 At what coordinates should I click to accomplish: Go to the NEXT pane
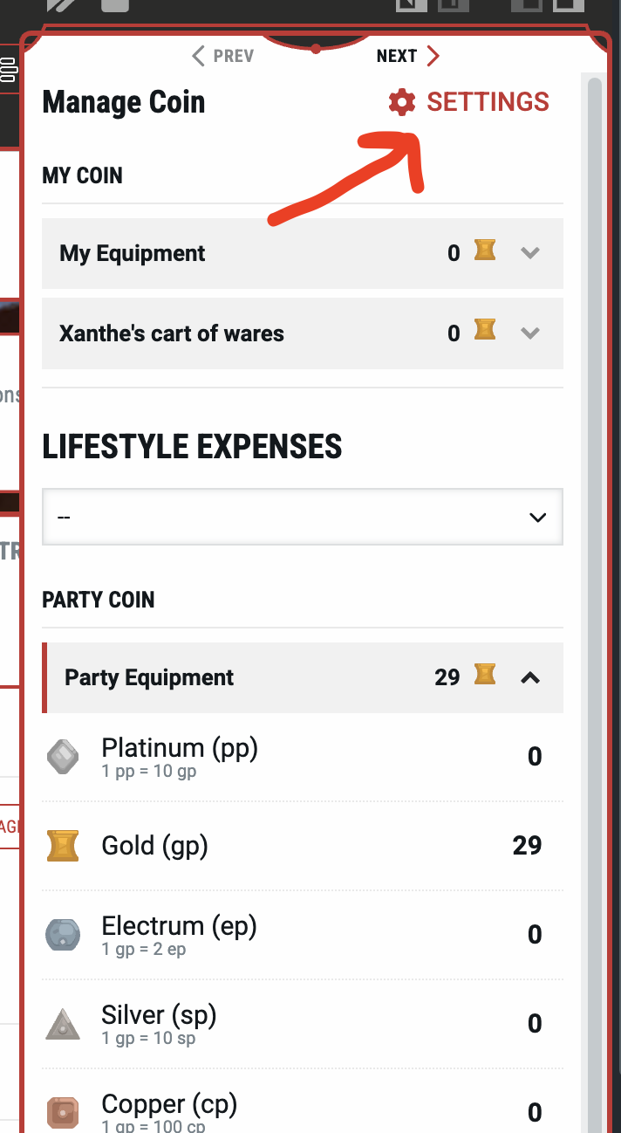click(407, 57)
